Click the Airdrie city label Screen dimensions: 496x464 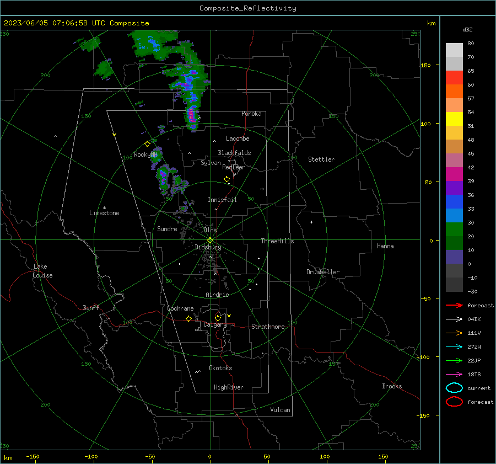coord(217,295)
